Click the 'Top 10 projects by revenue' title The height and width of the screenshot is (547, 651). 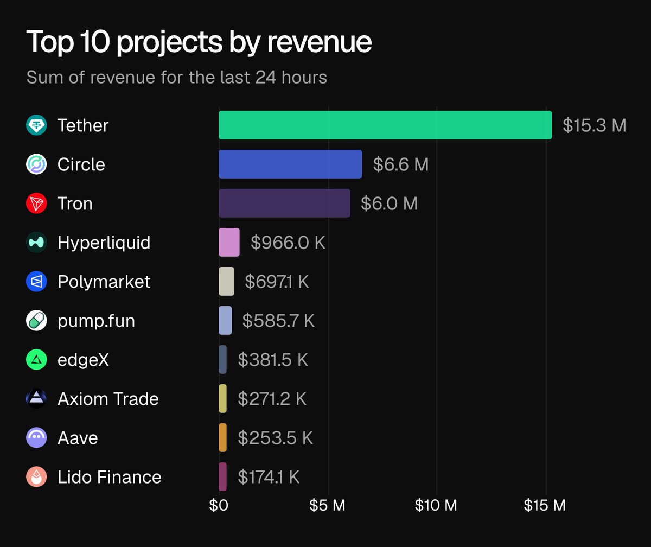pos(199,43)
